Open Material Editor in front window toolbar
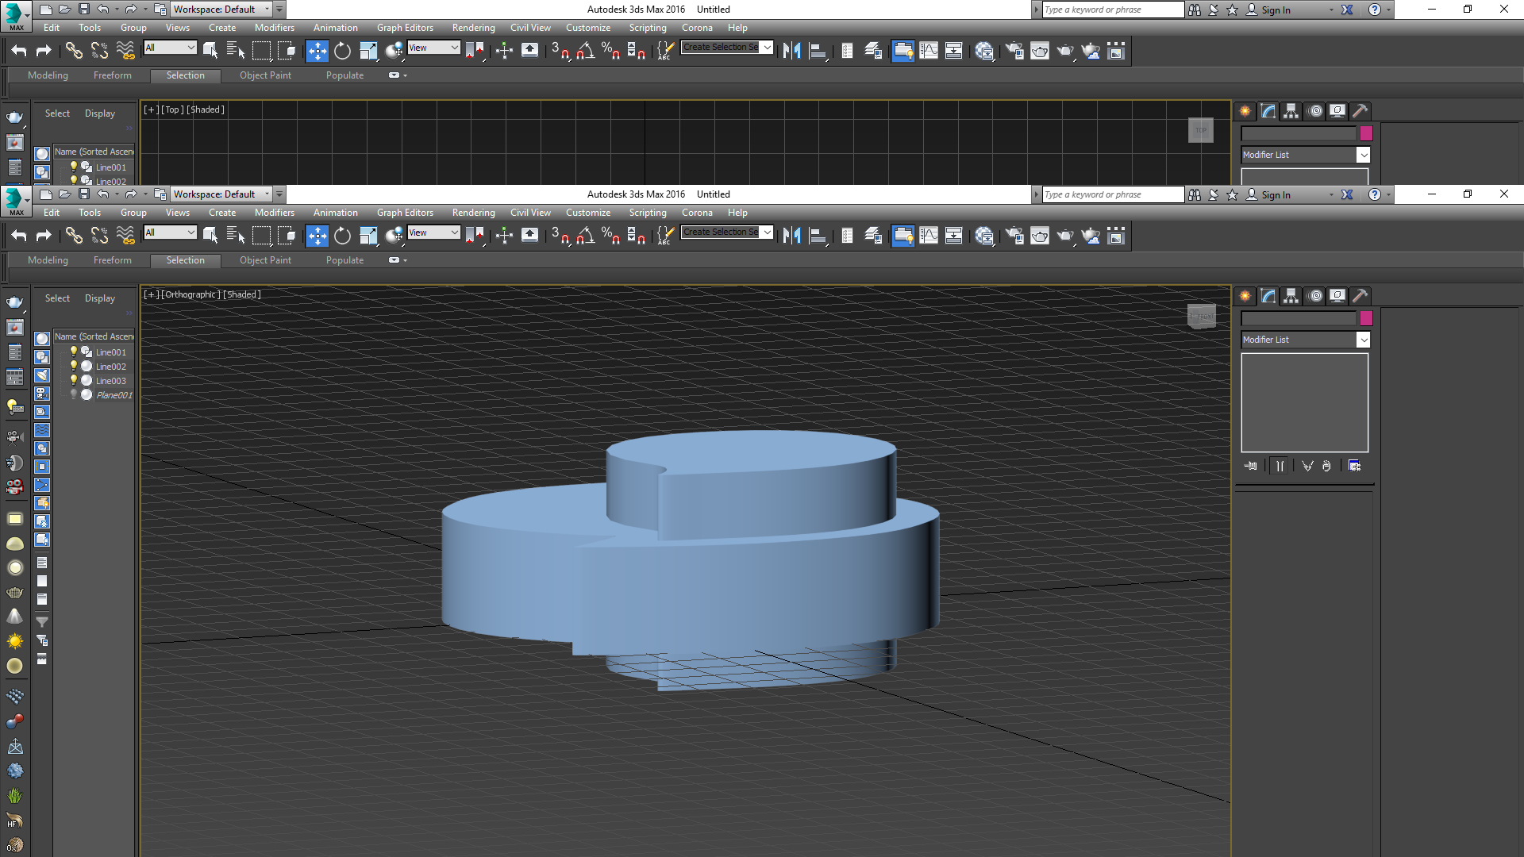 pos(984,236)
